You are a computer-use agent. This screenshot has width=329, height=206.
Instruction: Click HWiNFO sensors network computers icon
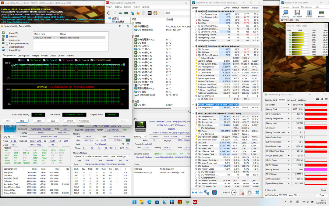[207, 192]
